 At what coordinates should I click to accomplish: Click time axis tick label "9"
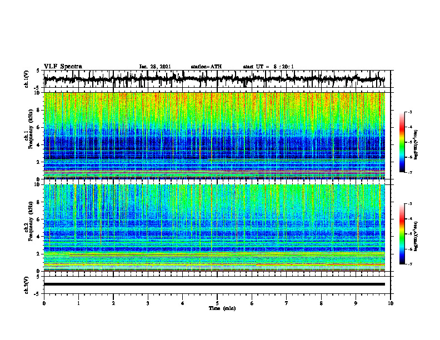(356, 303)
